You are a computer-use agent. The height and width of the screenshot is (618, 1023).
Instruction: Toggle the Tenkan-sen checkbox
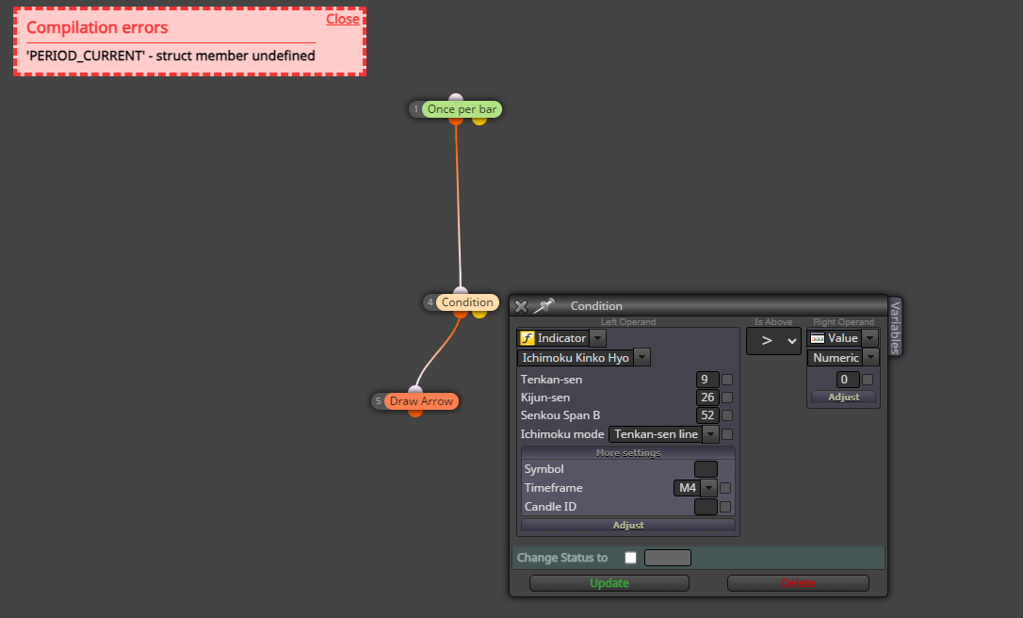727,380
